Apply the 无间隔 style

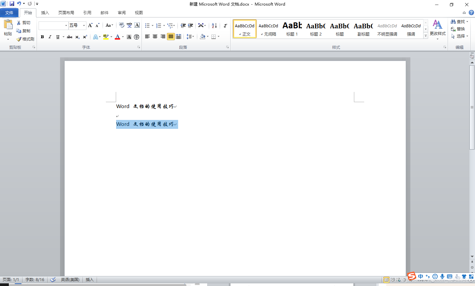[268, 29]
